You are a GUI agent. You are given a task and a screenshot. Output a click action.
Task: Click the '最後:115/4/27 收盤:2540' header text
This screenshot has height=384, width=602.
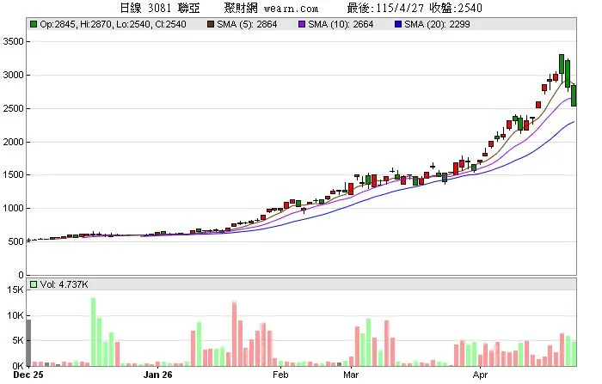click(415, 8)
